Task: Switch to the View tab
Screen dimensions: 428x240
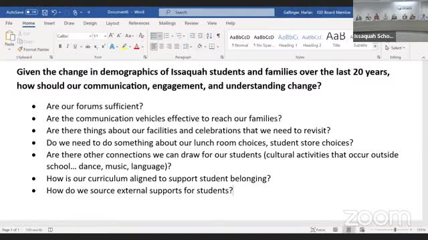Action: [x=212, y=23]
